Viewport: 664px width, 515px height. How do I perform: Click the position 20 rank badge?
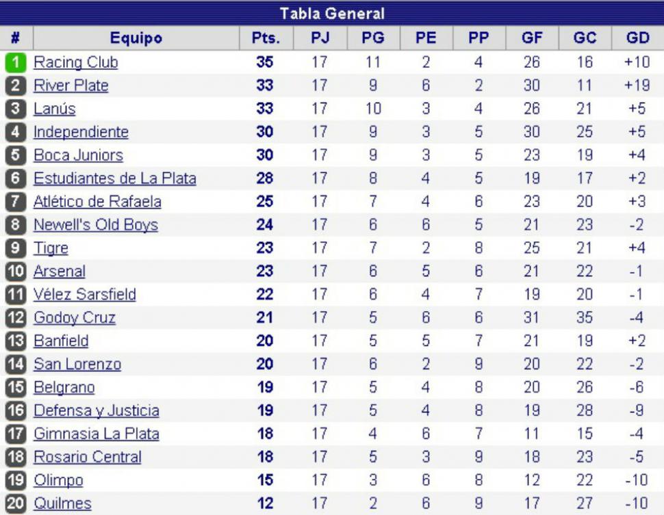pos(16,503)
